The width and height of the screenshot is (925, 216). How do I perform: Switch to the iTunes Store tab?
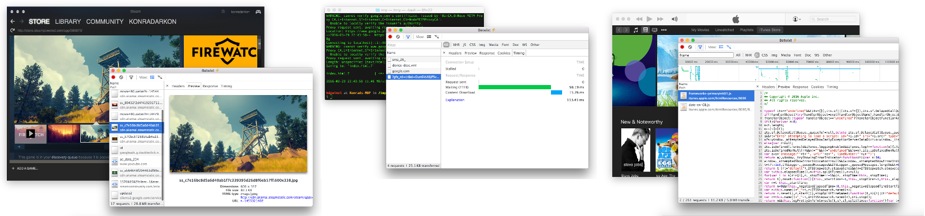(769, 30)
